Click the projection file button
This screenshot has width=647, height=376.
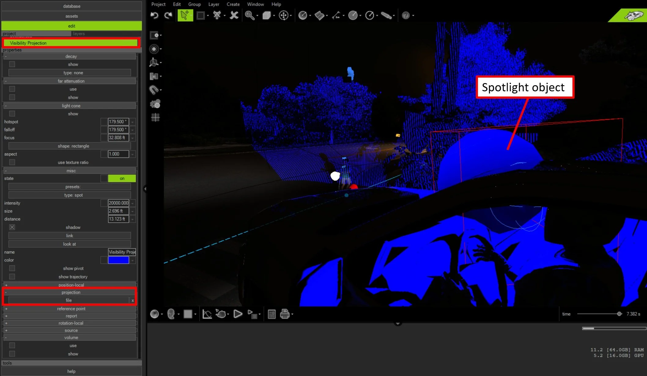coord(68,300)
